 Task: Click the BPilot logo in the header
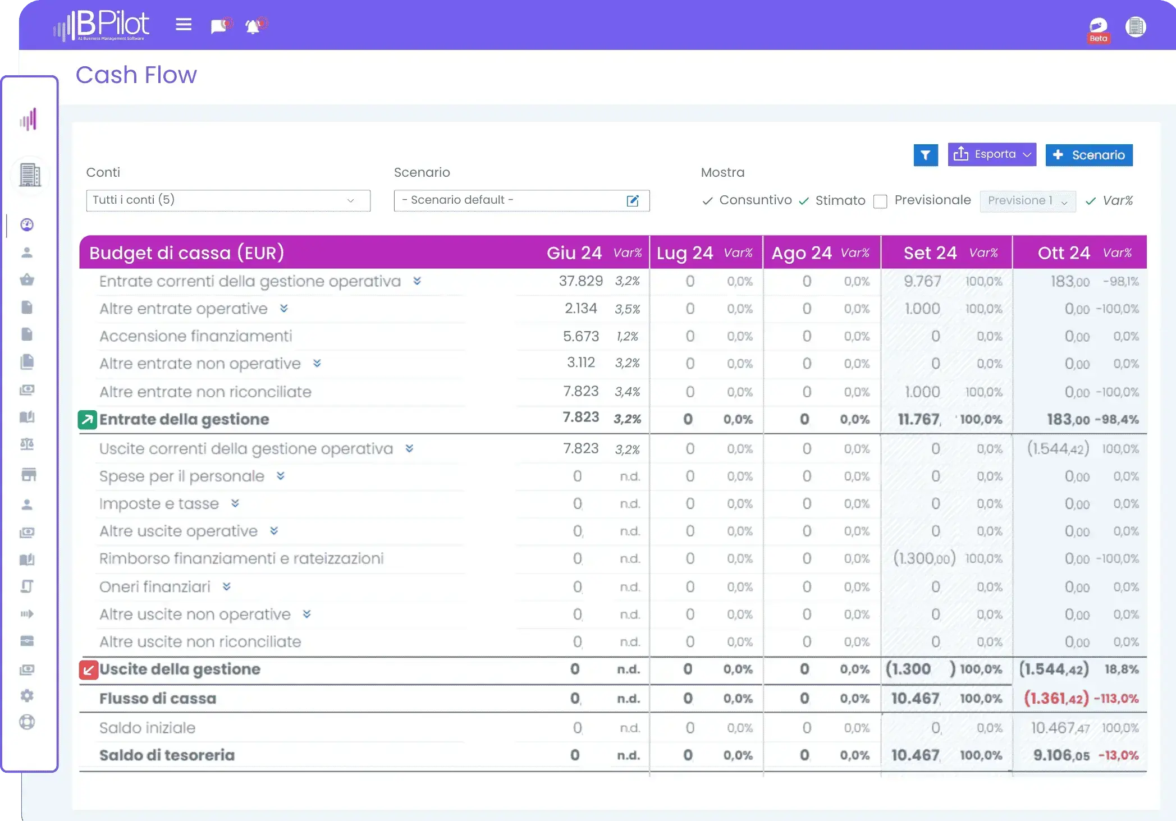pyautogui.click(x=102, y=25)
